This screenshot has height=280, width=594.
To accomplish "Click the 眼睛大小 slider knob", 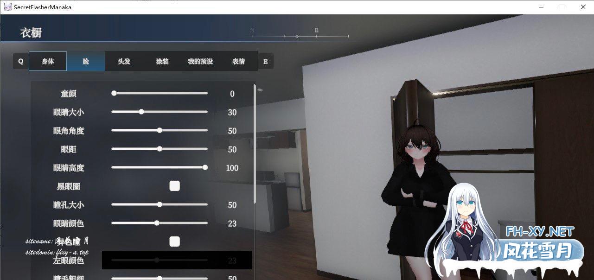I will pyautogui.click(x=141, y=112).
